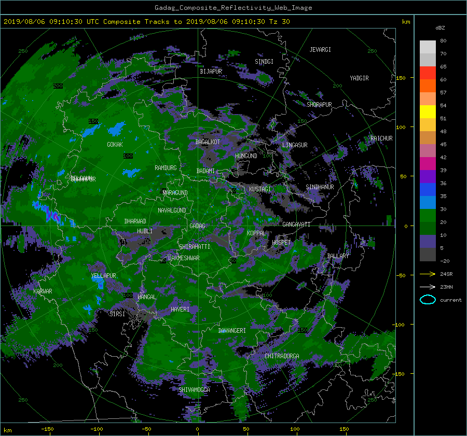Viewport: 467px width, 436px height.
Task: Pick the light blue 30-35 dBZ legend swatch
Action: click(x=428, y=203)
